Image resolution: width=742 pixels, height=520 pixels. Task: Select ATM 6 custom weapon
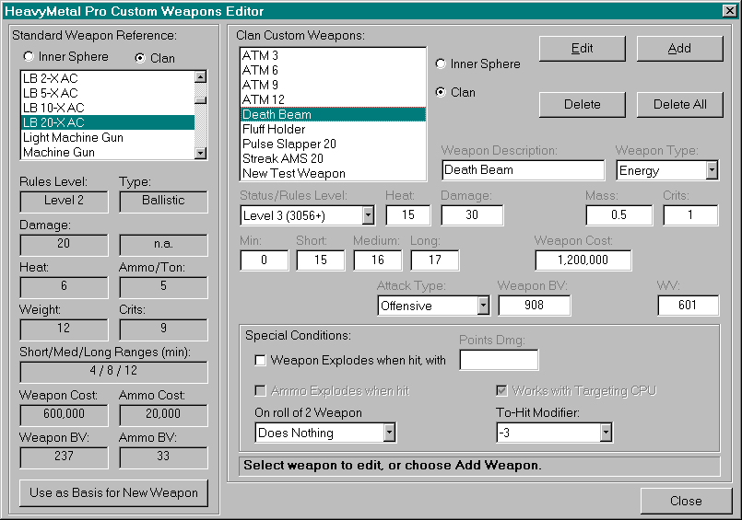(333, 70)
